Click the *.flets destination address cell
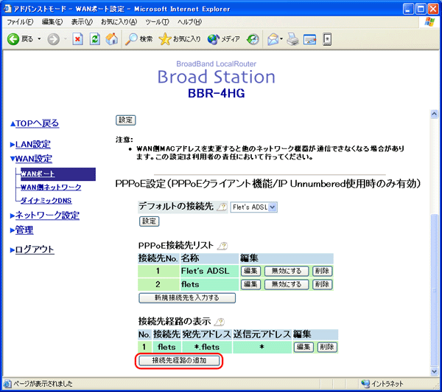The height and width of the screenshot is (392, 442). coord(207,347)
